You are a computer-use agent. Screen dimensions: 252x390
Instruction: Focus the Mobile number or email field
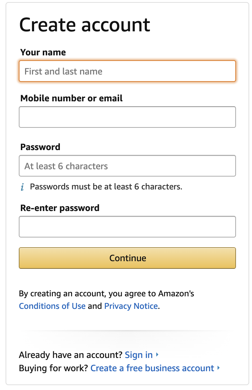coord(127,117)
